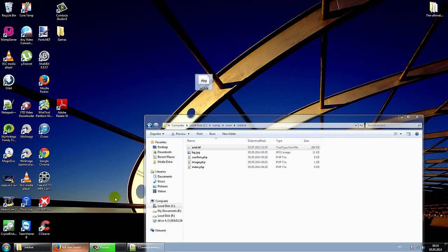
Task: Select Local Disk (C:) in navigation pane
Action: (x=166, y=206)
